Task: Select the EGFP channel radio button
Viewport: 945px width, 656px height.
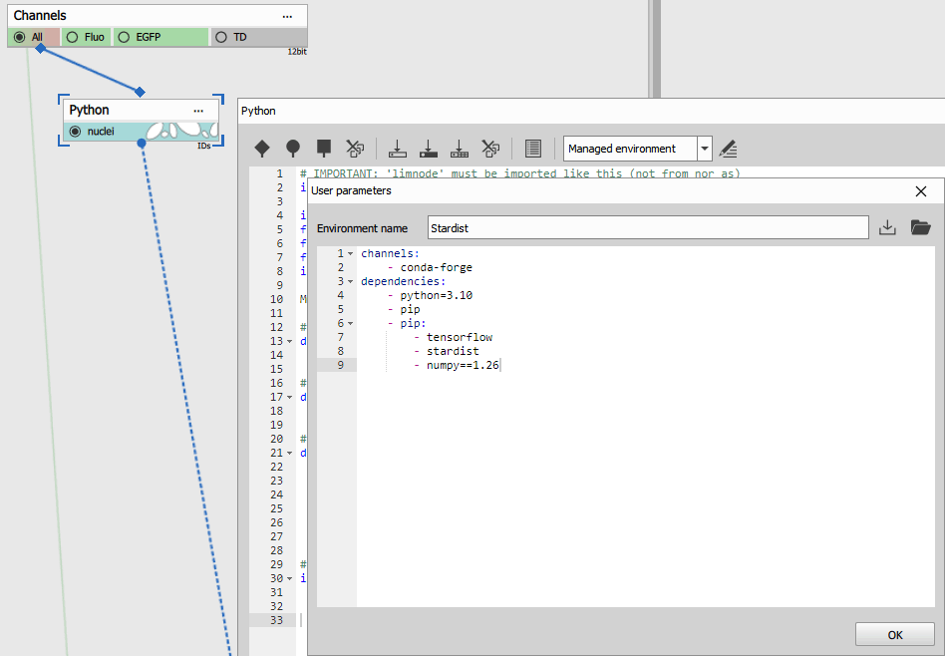Action: pos(124,37)
